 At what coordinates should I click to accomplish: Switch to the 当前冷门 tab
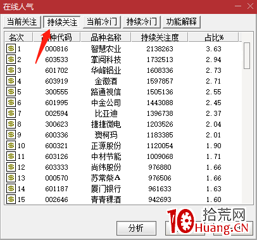(x=102, y=22)
